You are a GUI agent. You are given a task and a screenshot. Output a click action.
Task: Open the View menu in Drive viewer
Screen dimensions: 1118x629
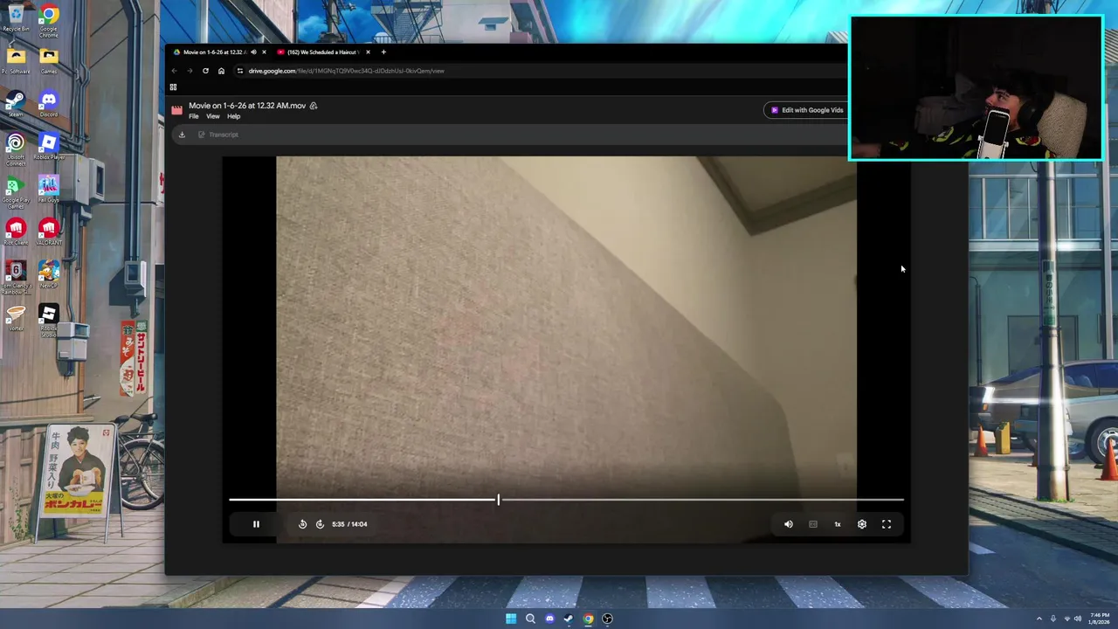point(213,116)
